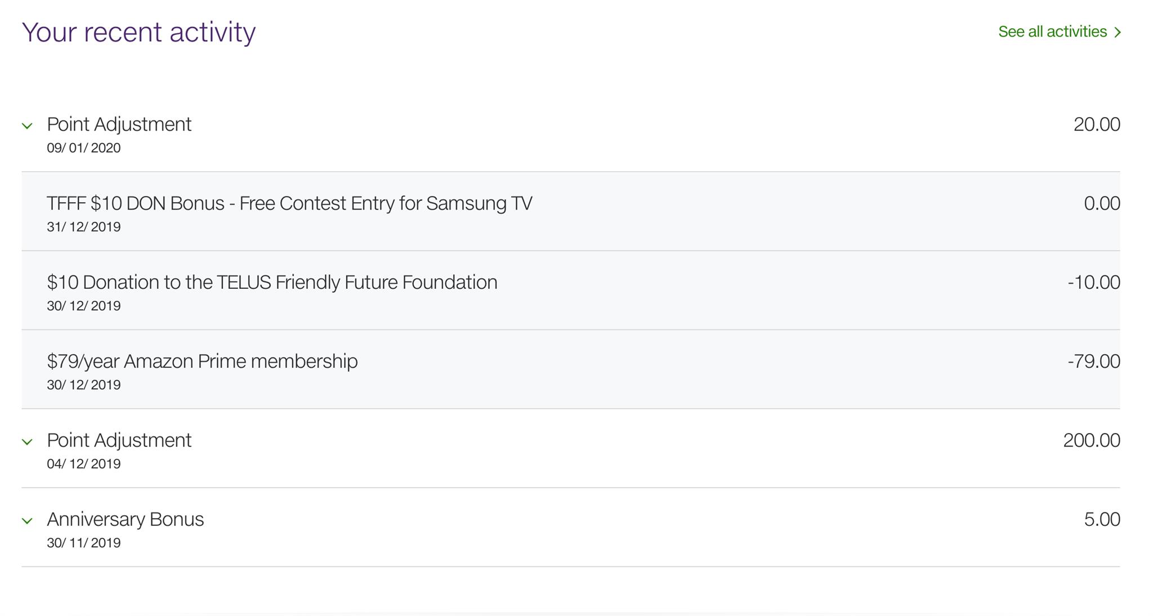Open See all activities
This screenshot has width=1153, height=616.
[1053, 32]
